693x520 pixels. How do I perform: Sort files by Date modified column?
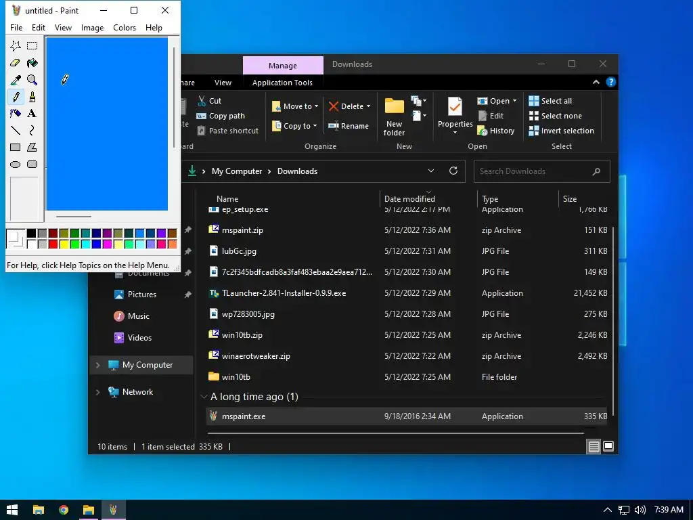coord(409,199)
